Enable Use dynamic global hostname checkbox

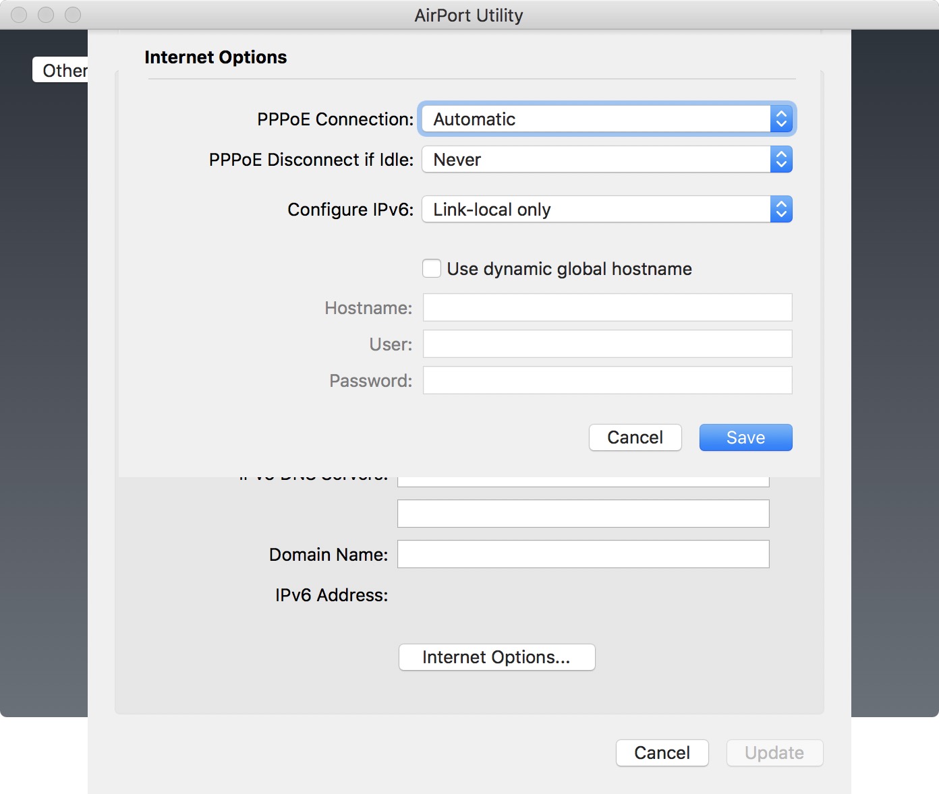click(x=432, y=268)
